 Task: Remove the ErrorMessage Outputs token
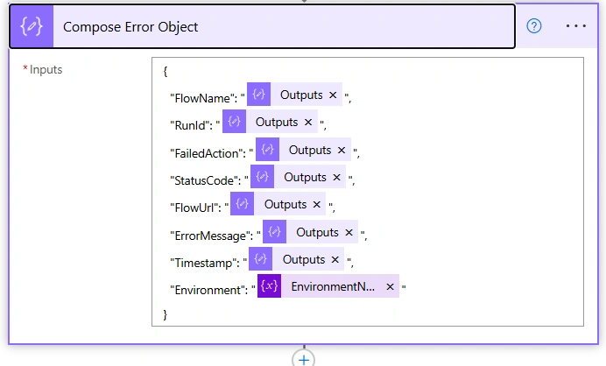349,232
